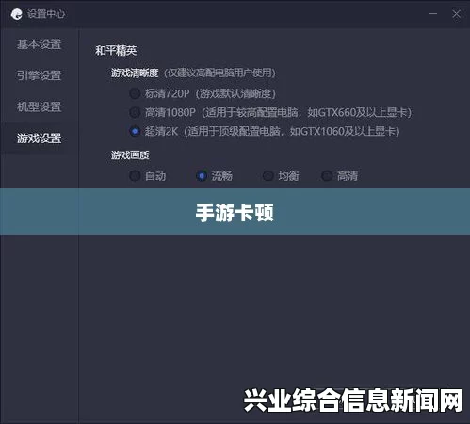Click the 游戏清晰度 section label
Image resolution: width=470 pixels, height=424 pixels.
pos(135,73)
